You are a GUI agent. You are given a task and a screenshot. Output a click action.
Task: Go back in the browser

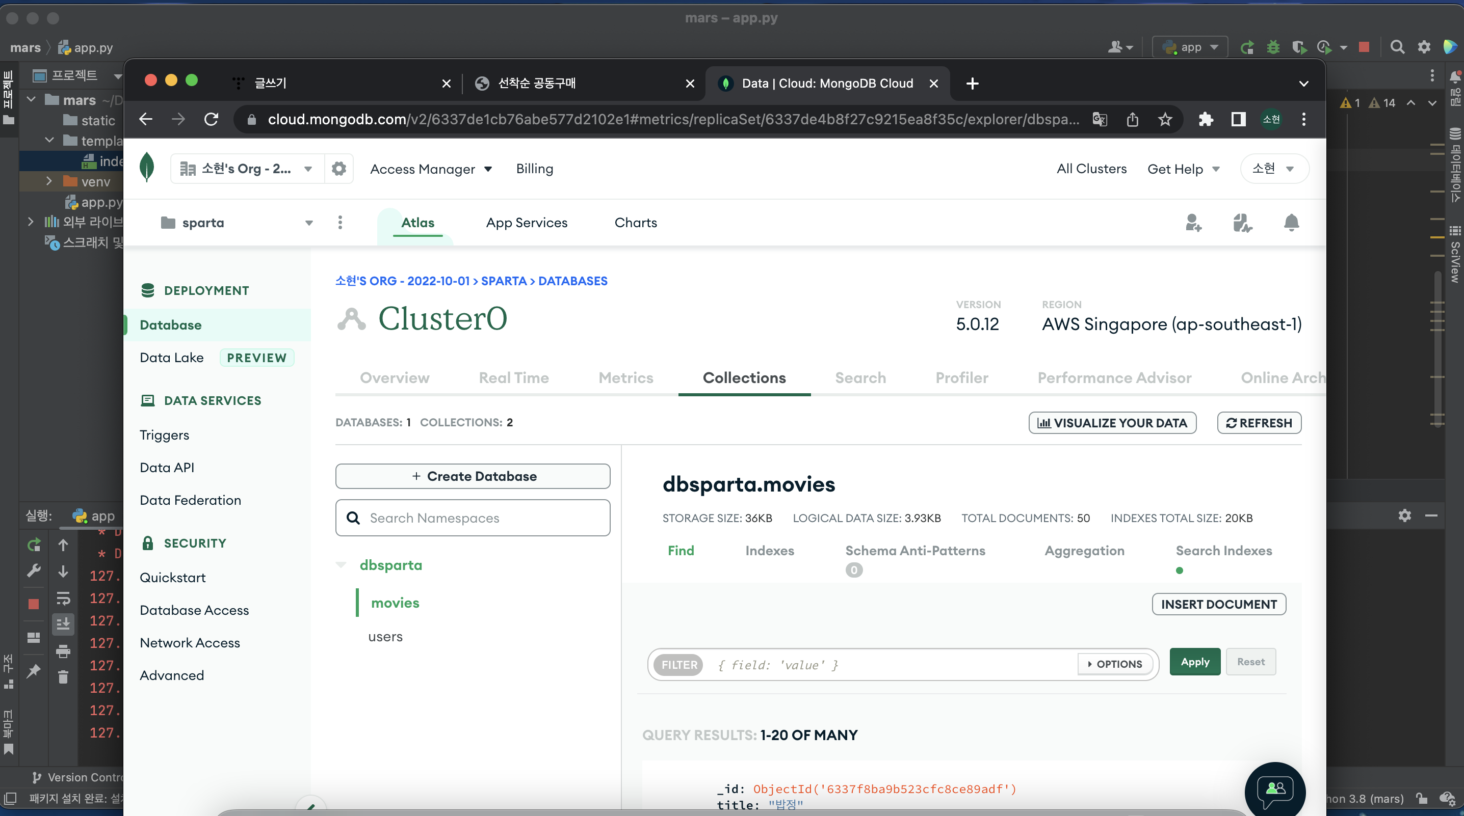[145, 119]
